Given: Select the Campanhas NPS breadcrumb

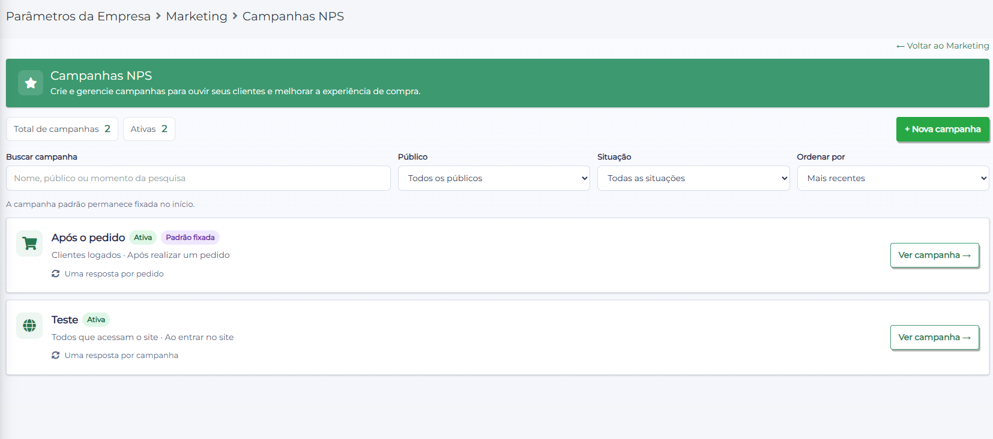Looking at the screenshot, I should 293,16.
